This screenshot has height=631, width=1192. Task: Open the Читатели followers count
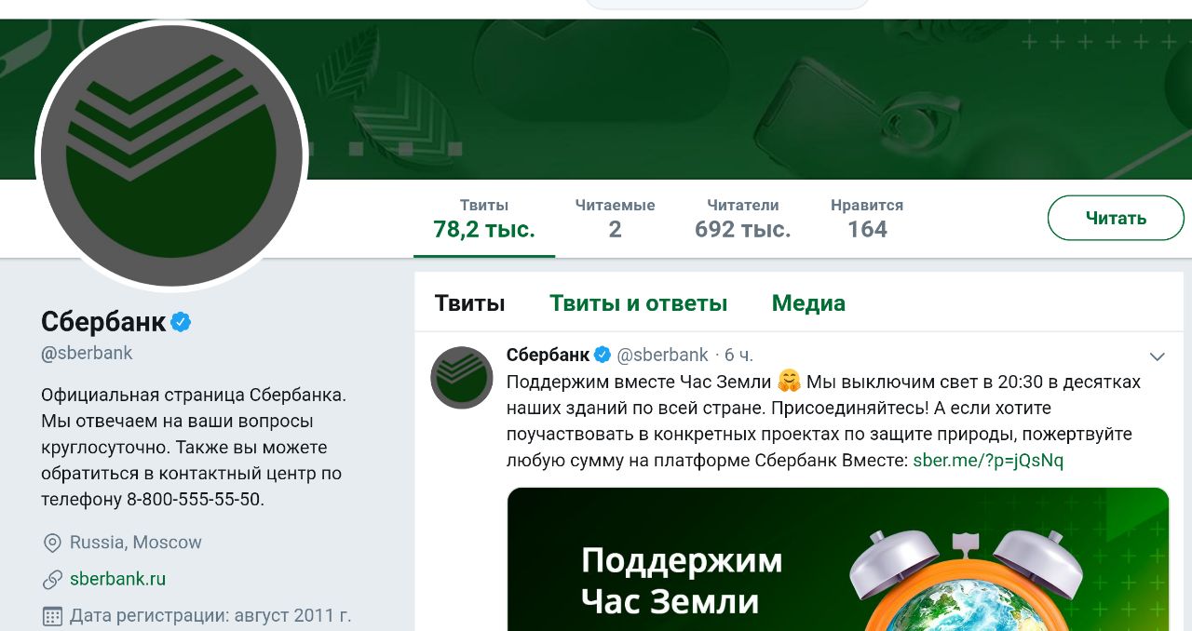click(742, 219)
